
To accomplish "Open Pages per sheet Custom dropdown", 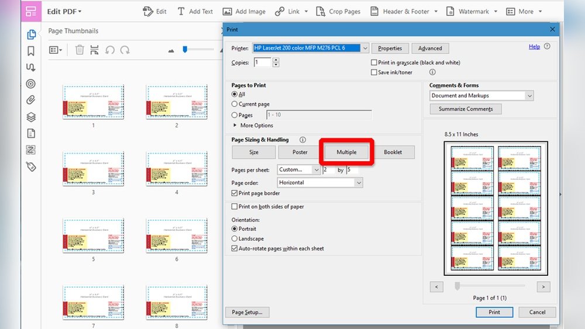I will click(299, 169).
